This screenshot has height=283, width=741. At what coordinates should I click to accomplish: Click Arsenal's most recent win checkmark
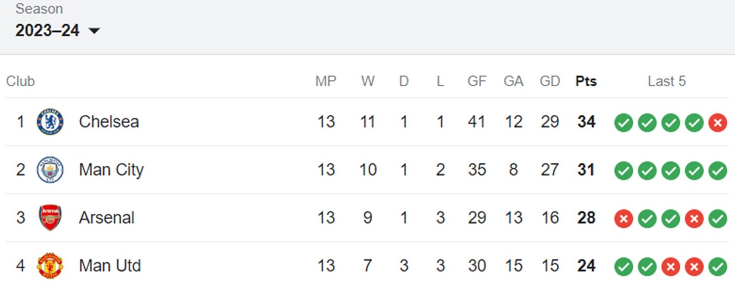(718, 219)
